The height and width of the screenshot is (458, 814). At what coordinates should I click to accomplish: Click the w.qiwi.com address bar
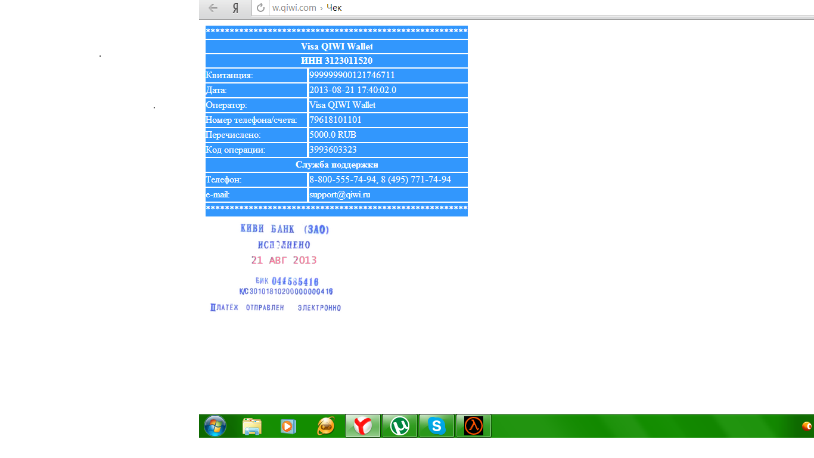(294, 8)
